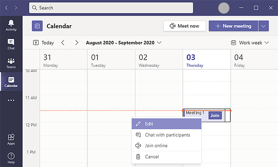Open Chat from the left sidebar
The width and height of the screenshot is (278, 167).
[x=11, y=44]
